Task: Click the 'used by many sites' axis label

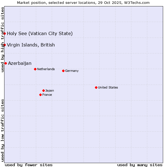Action: point(140,165)
